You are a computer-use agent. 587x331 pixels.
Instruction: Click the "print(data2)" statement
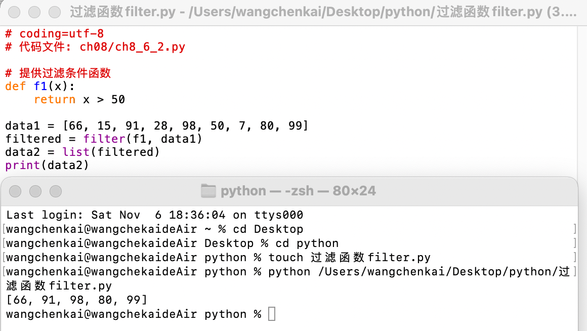point(47,165)
